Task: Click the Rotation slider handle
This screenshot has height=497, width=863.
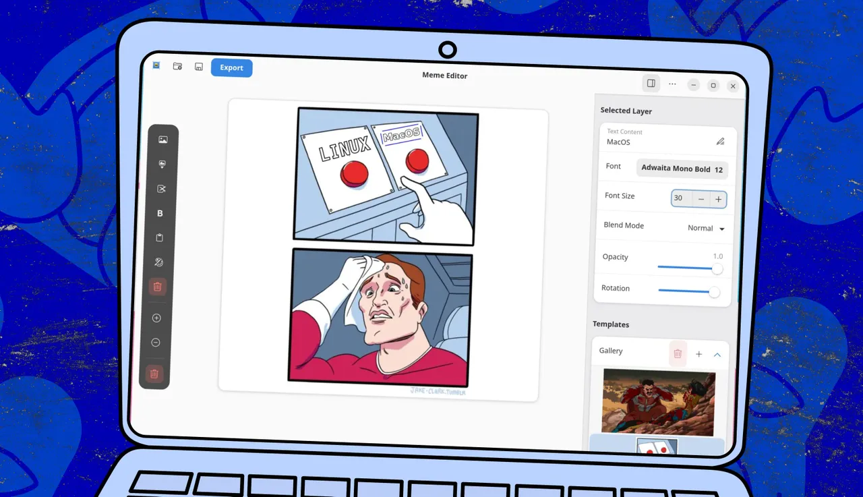Action: [x=714, y=292]
